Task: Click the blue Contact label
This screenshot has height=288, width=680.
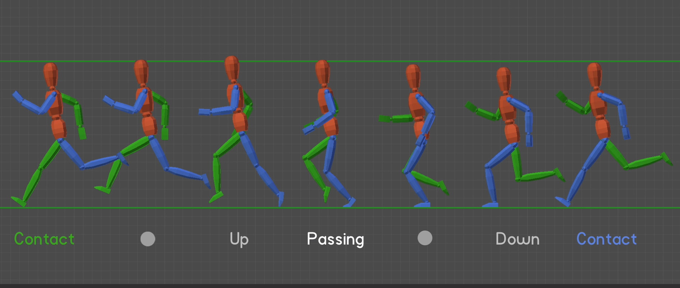Action: tap(606, 239)
